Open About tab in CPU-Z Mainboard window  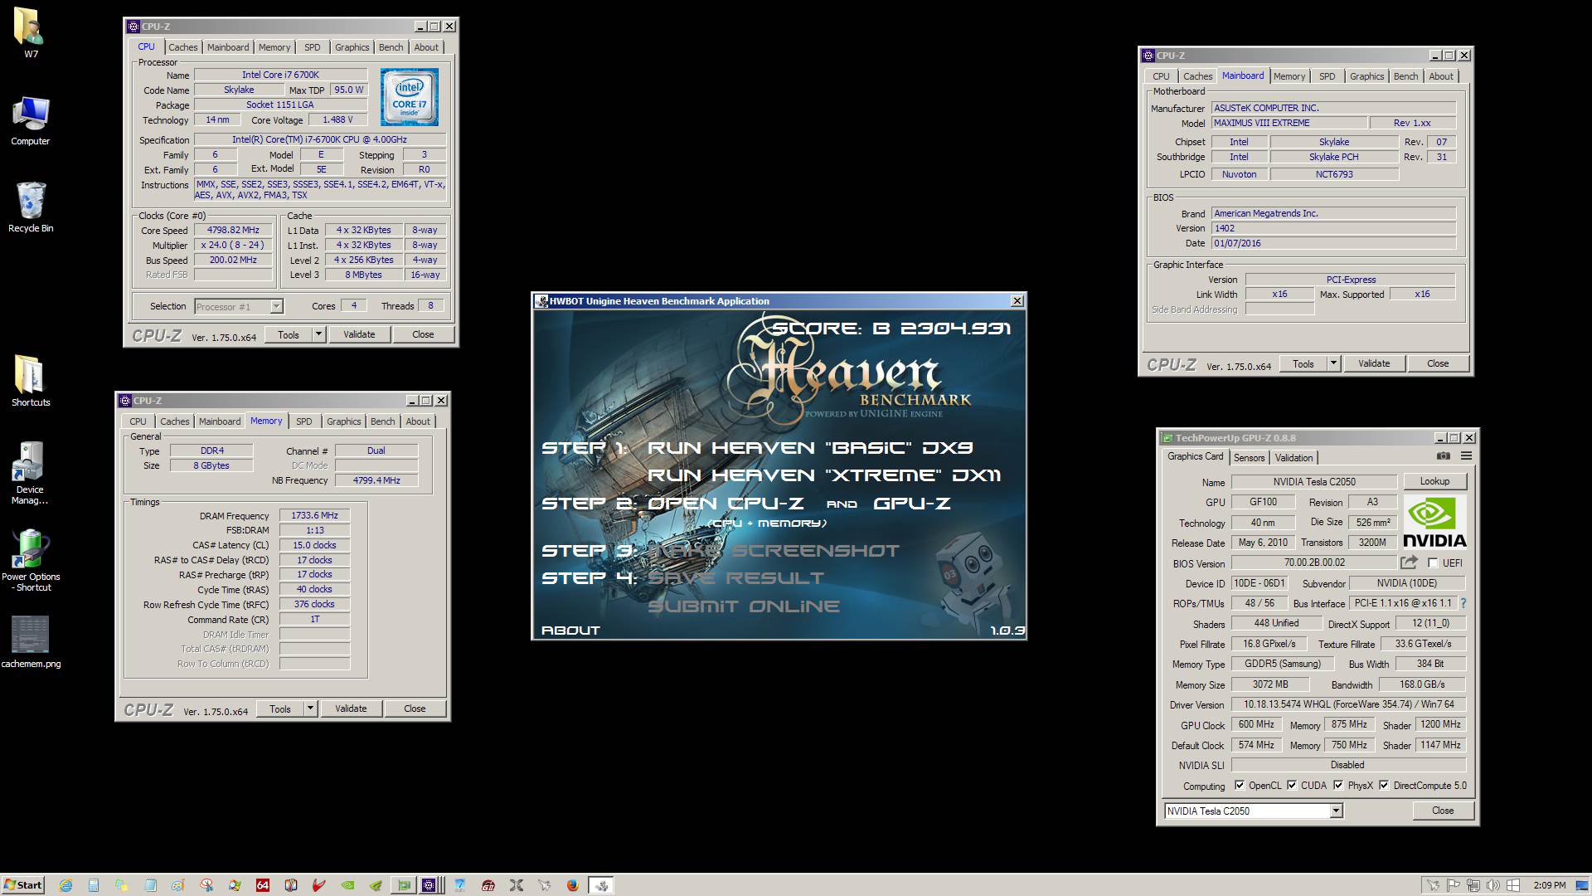pos(1441,76)
